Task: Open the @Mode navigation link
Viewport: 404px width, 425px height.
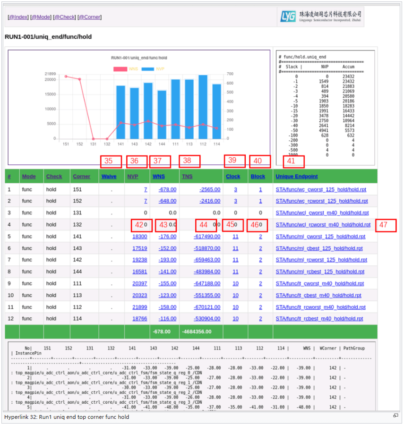Action: 41,17
